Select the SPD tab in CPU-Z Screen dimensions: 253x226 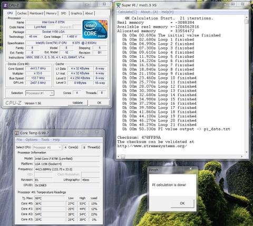(x=63, y=13)
